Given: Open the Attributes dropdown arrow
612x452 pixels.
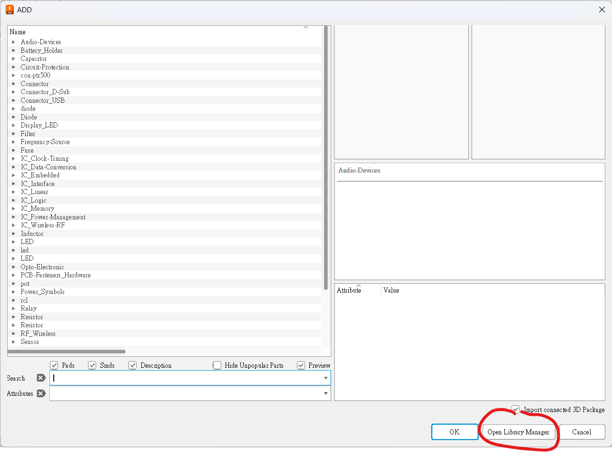Looking at the screenshot, I should (326, 393).
